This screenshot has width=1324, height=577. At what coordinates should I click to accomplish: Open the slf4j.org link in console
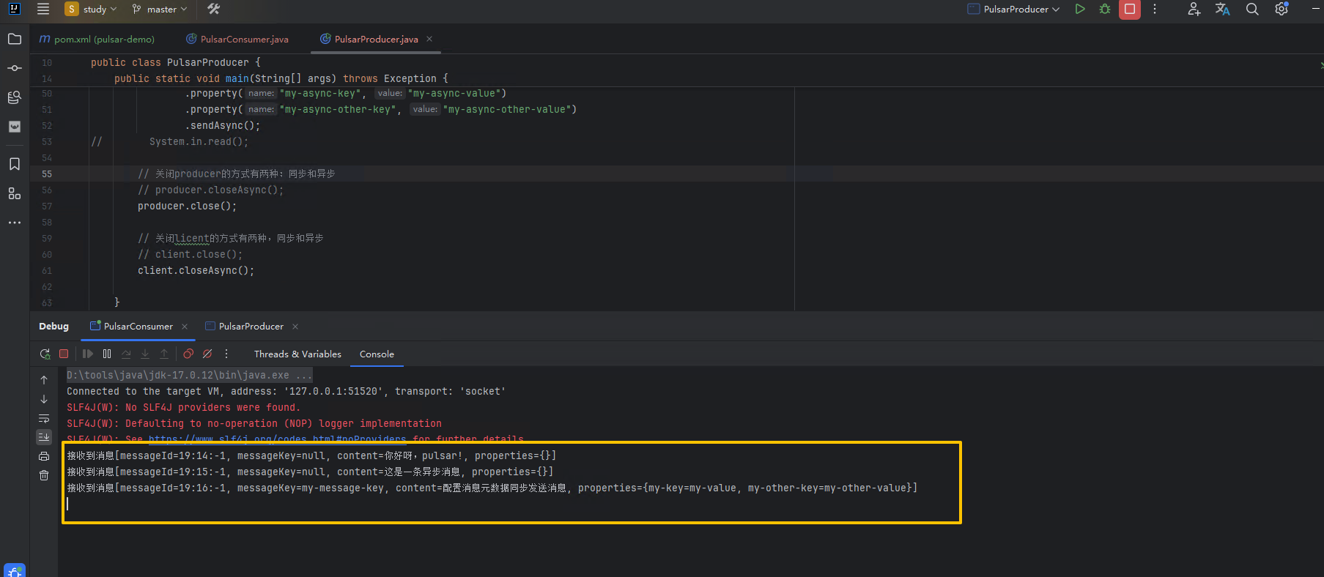[x=277, y=439]
